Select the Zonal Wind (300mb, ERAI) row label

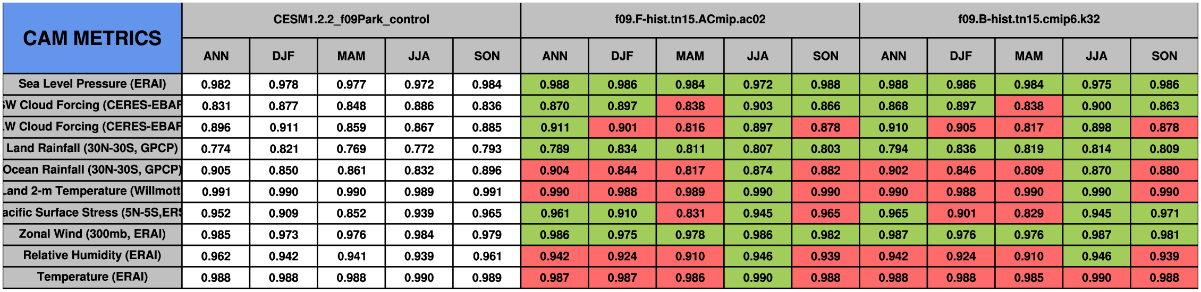click(x=92, y=234)
